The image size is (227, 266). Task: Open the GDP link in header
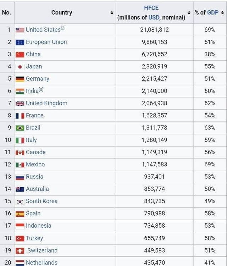213,13
